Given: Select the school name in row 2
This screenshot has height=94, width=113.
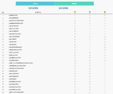Looking at the screenshot, I should [14, 18].
